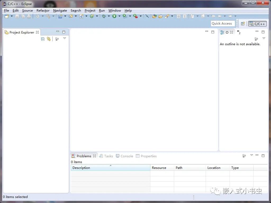Click the Save All toolbar icon
Screen dimensions: 271x203
[x=23, y=16]
